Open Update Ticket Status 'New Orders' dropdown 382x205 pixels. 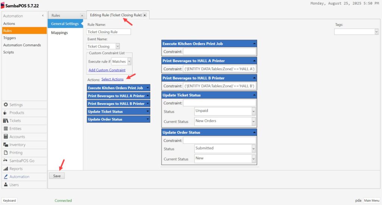pyautogui.click(x=253, y=121)
